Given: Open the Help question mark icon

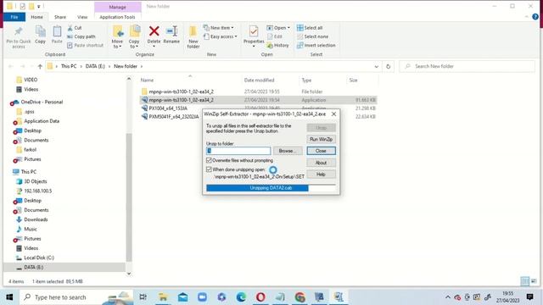Looking at the screenshot, I should tap(535, 17).
